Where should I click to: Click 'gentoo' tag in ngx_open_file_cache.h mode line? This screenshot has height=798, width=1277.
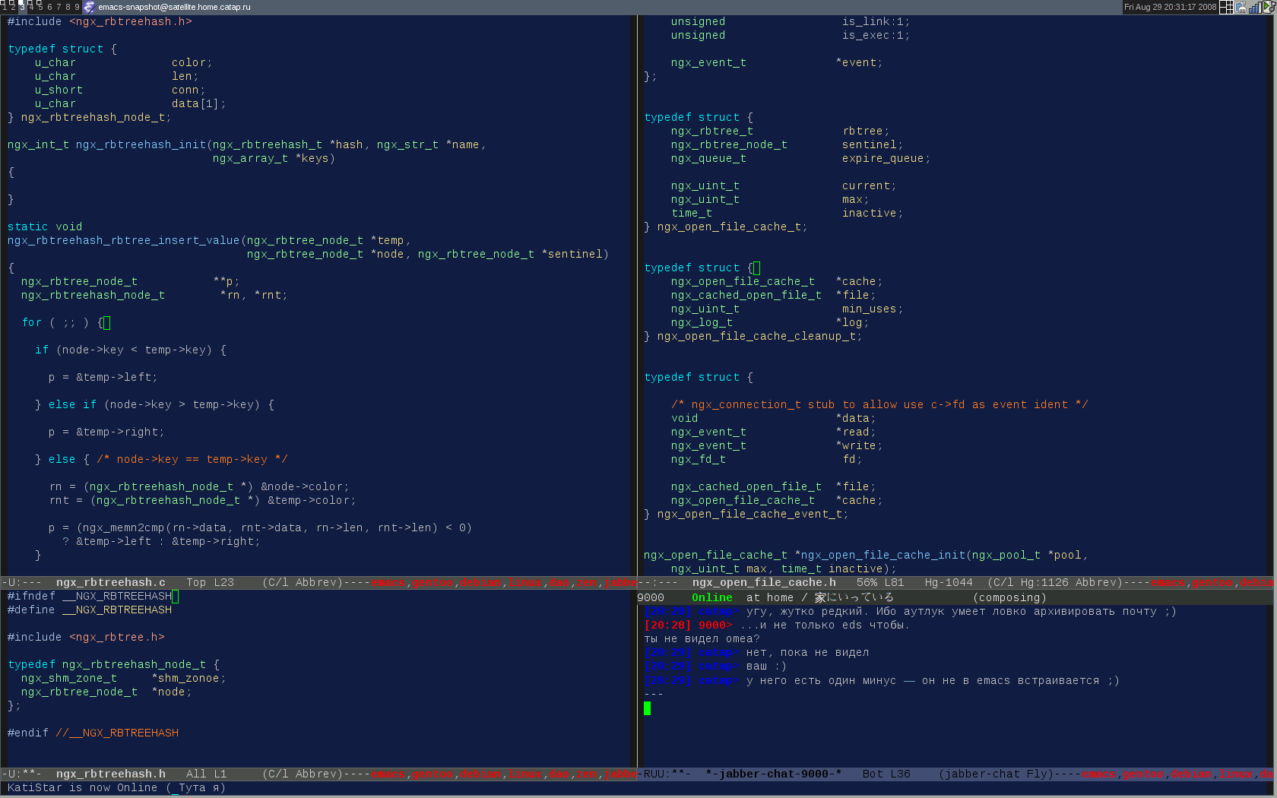[1212, 583]
